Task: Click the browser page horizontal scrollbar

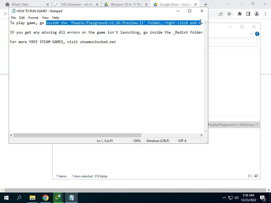Action: coord(135,190)
